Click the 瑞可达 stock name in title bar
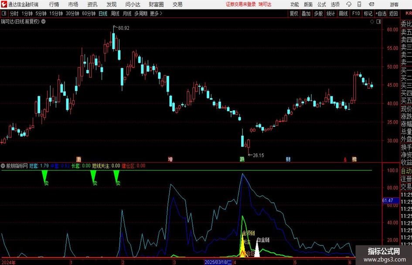The height and width of the screenshot is (265, 412). pyautogui.click(x=265, y=4)
